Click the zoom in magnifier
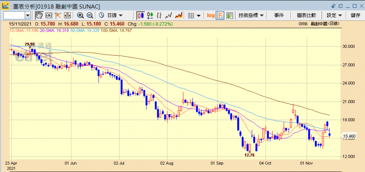 point(80,15)
